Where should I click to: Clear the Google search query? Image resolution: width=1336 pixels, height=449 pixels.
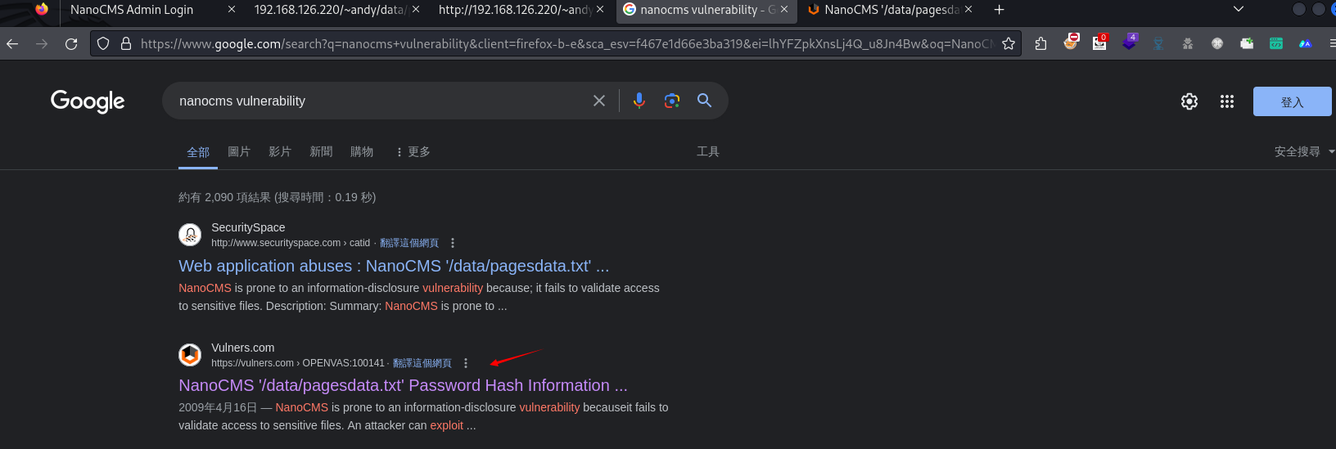pos(599,101)
